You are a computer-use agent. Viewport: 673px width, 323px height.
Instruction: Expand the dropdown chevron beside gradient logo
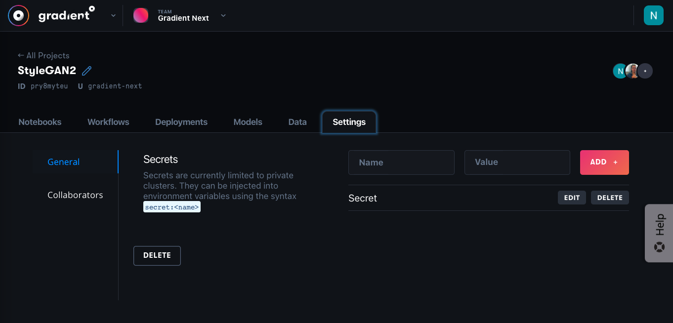tap(113, 16)
